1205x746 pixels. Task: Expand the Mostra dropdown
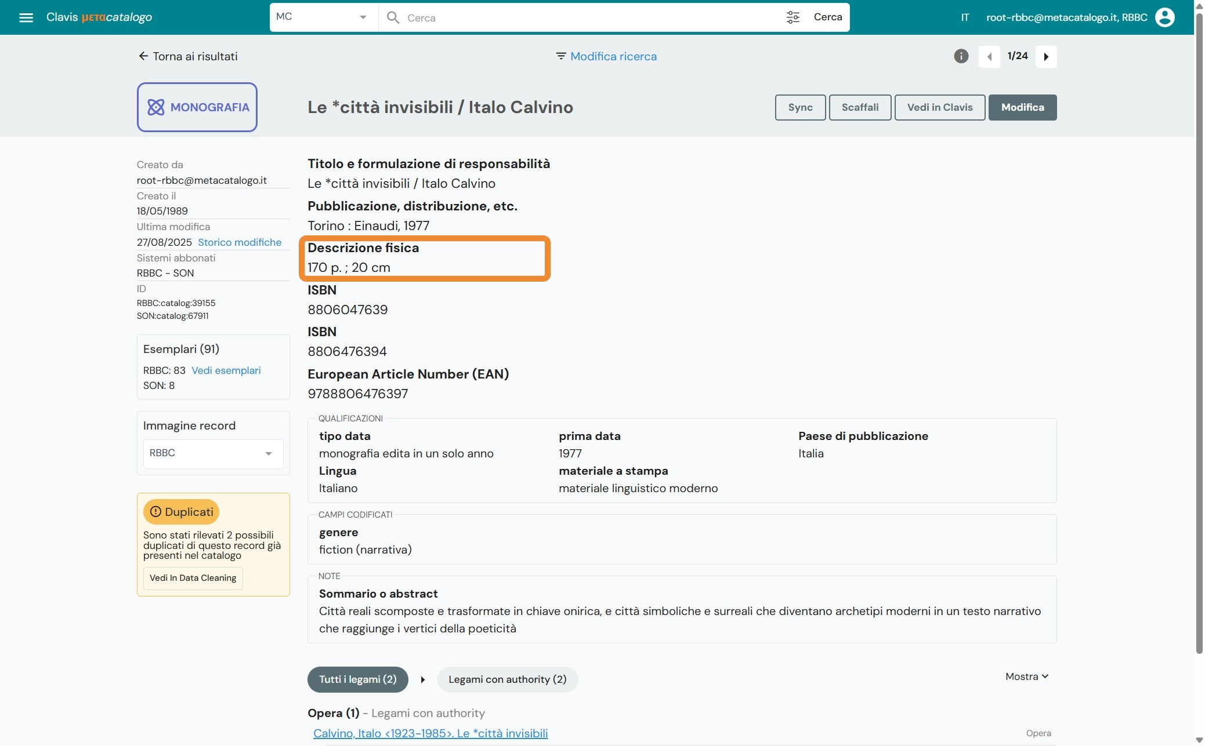point(1026,676)
